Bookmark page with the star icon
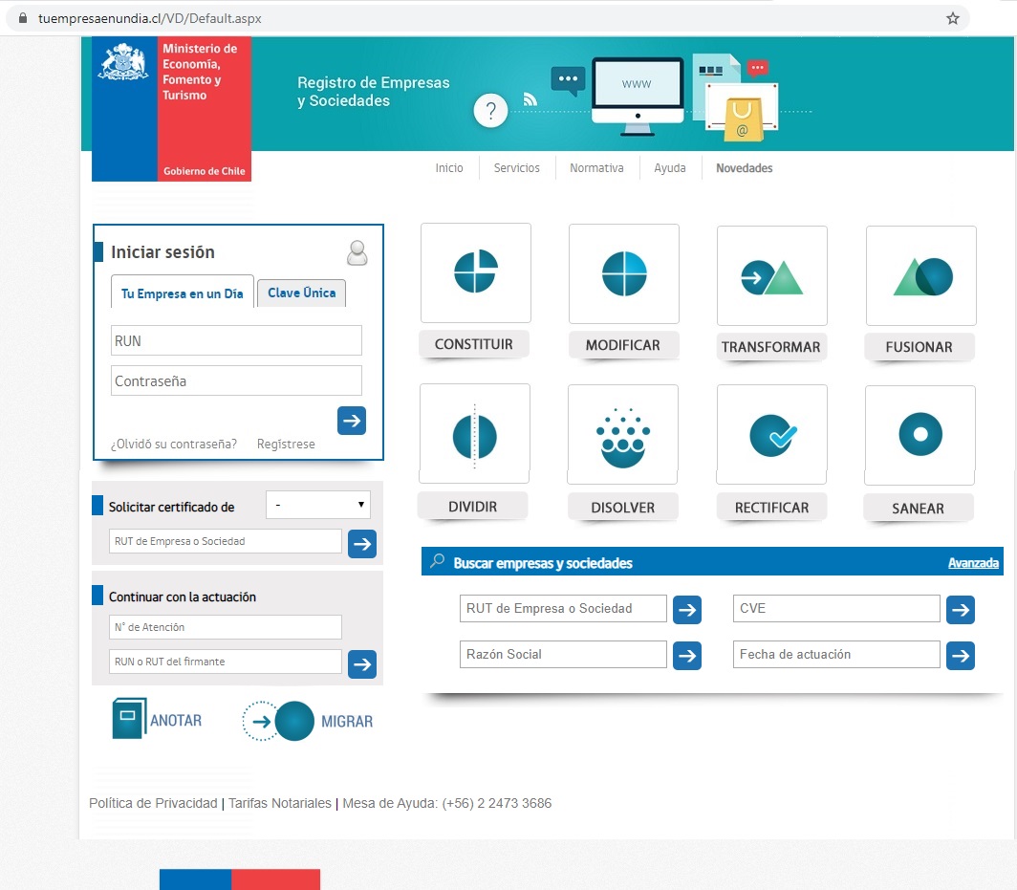Image resolution: width=1017 pixels, height=890 pixels. tap(952, 18)
